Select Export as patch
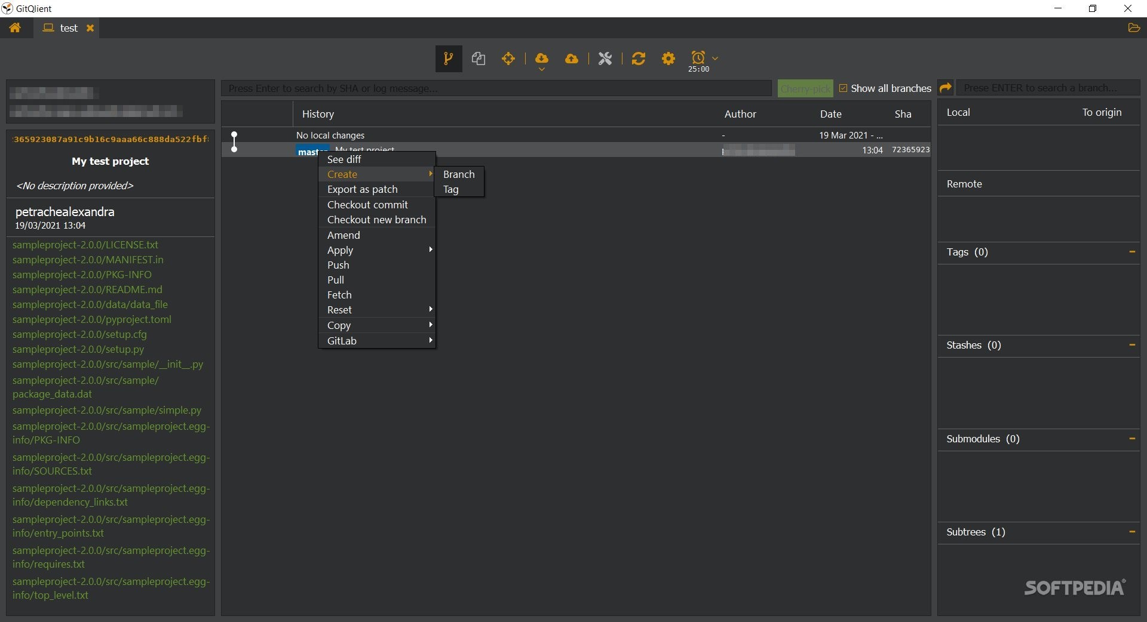This screenshot has height=622, width=1147. 376,189
